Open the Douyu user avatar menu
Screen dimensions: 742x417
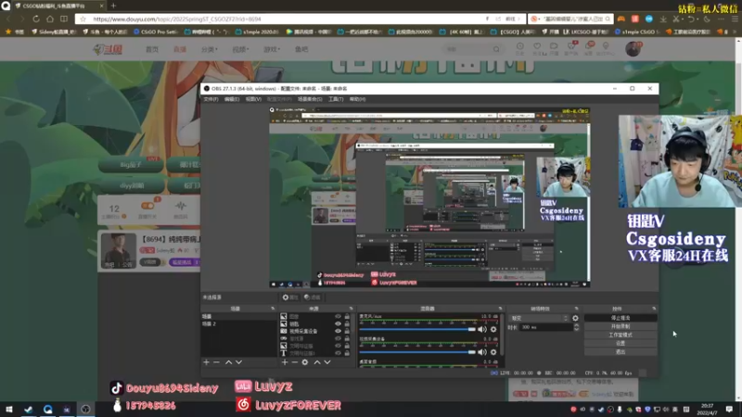point(633,49)
